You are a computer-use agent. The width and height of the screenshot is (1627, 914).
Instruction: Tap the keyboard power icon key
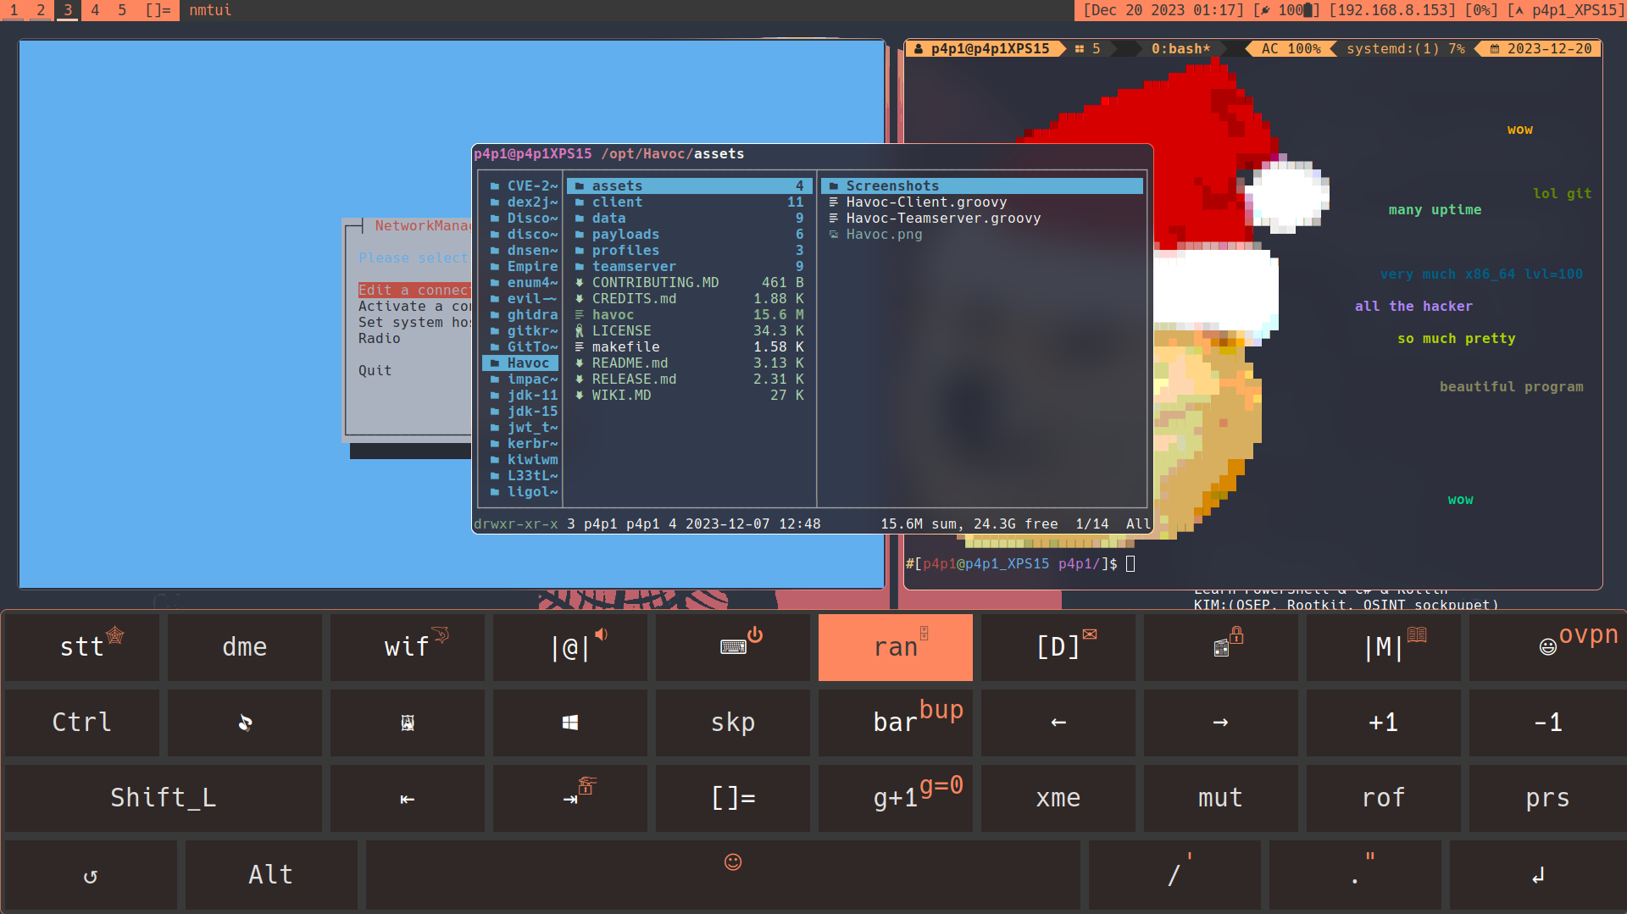click(x=733, y=647)
